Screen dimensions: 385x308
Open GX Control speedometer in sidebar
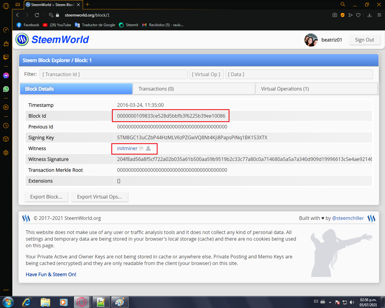[x=6, y=30]
